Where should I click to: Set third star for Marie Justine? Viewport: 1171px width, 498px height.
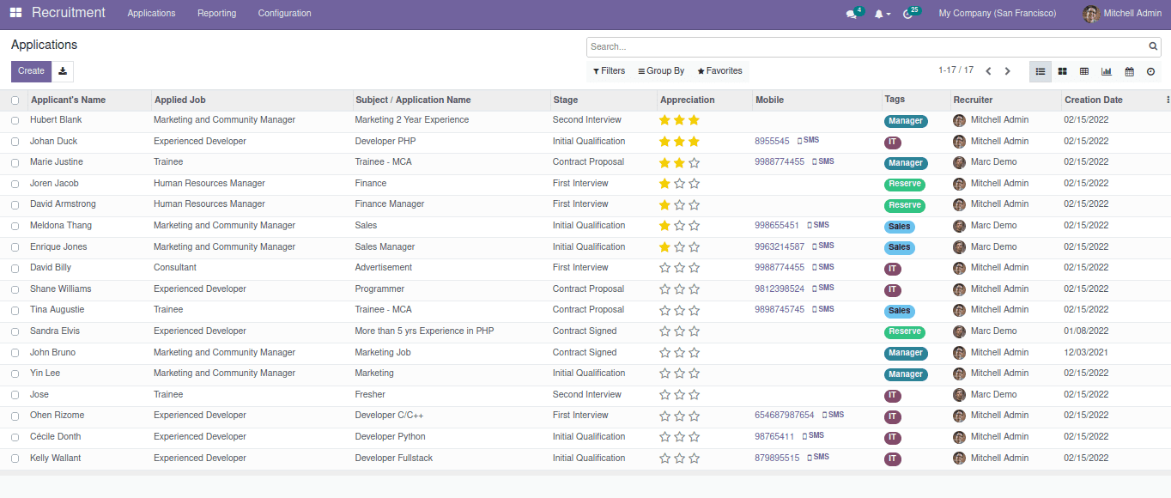(x=694, y=162)
